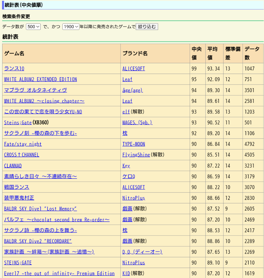Viewport: 264px width, 278px height.
Task: Open the CROSS†CHANNEL game link
Action: point(22,155)
